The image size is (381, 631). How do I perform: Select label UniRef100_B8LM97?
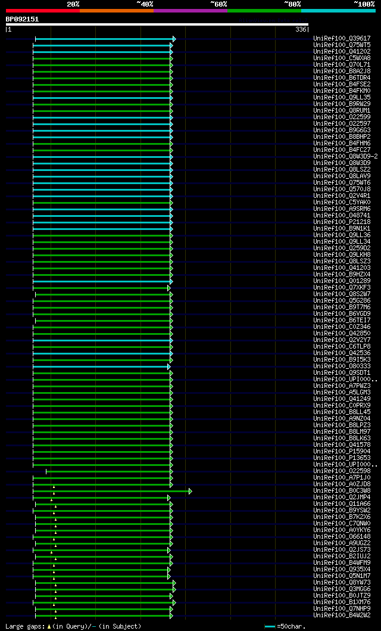[342, 432]
